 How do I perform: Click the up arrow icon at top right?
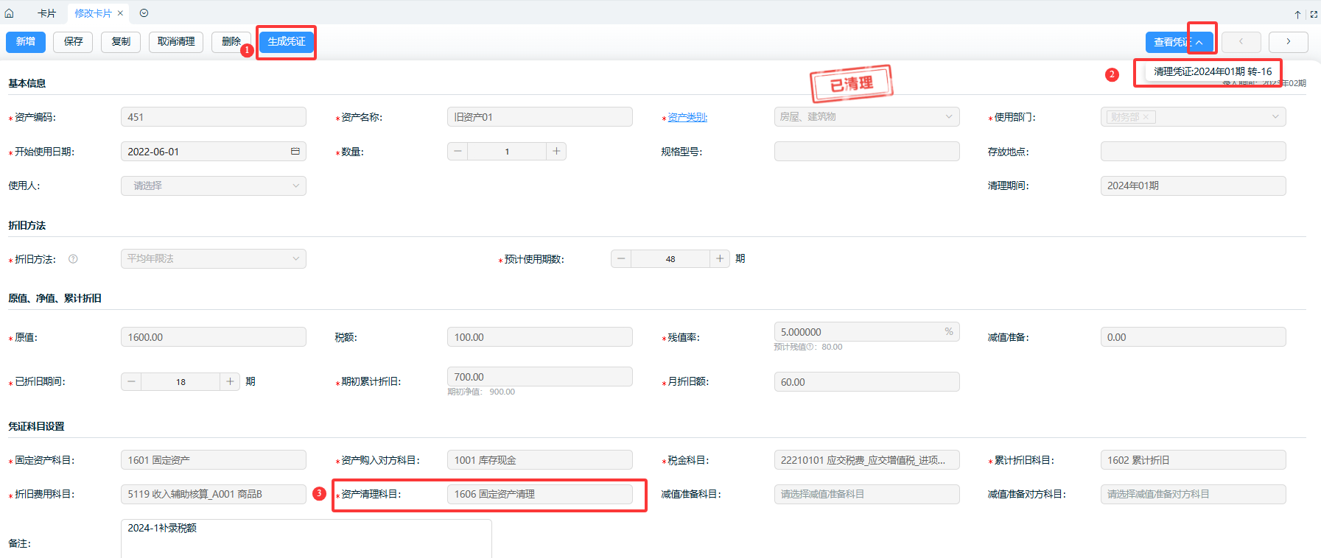[x=1297, y=14]
